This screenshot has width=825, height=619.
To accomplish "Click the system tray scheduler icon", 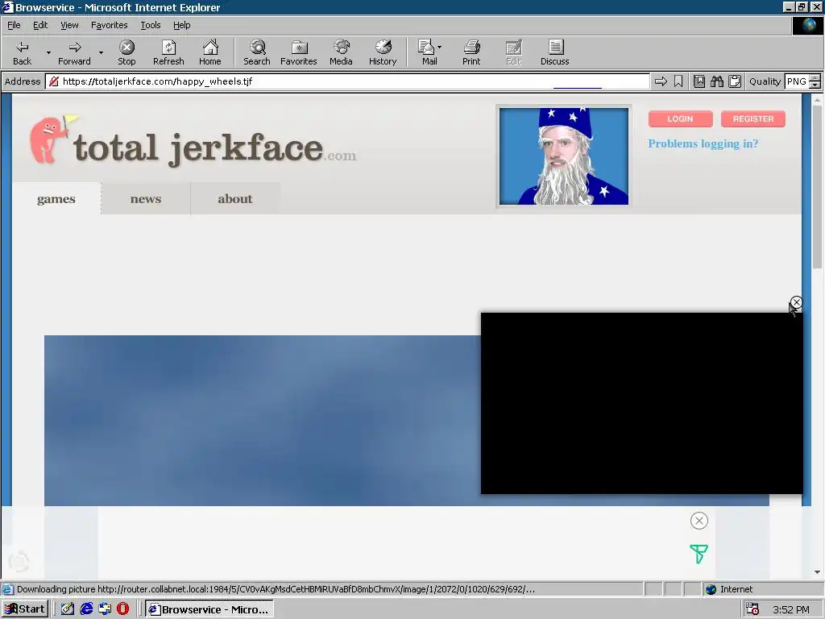I will click(x=752, y=609).
